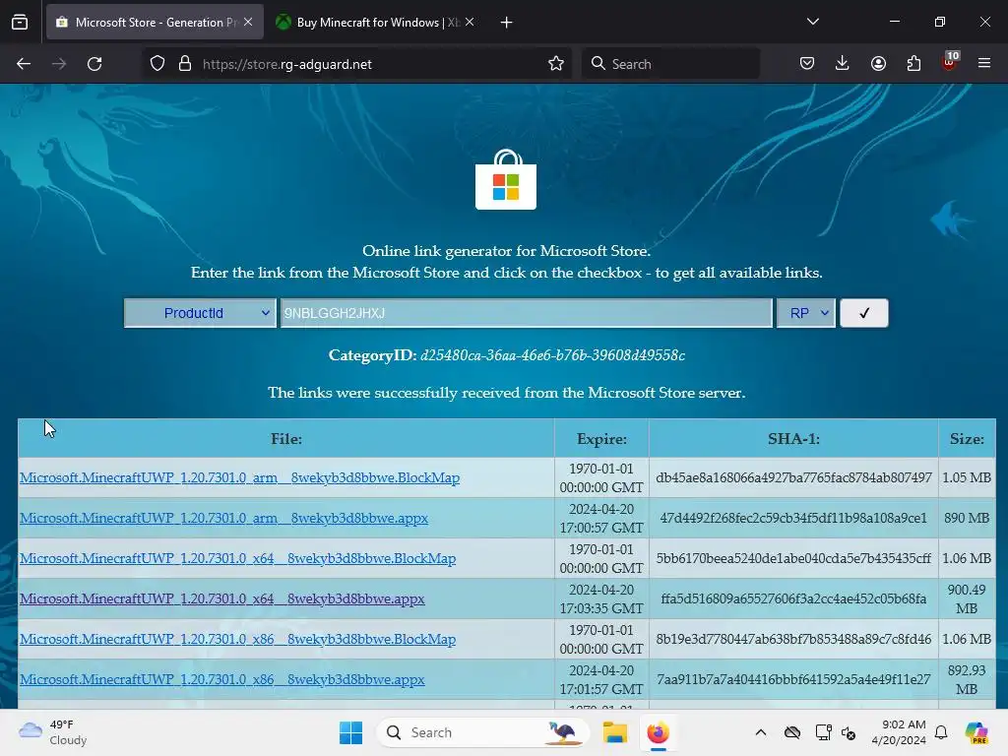Click the 890 MB size cell
1008x756 pixels.
(967, 518)
